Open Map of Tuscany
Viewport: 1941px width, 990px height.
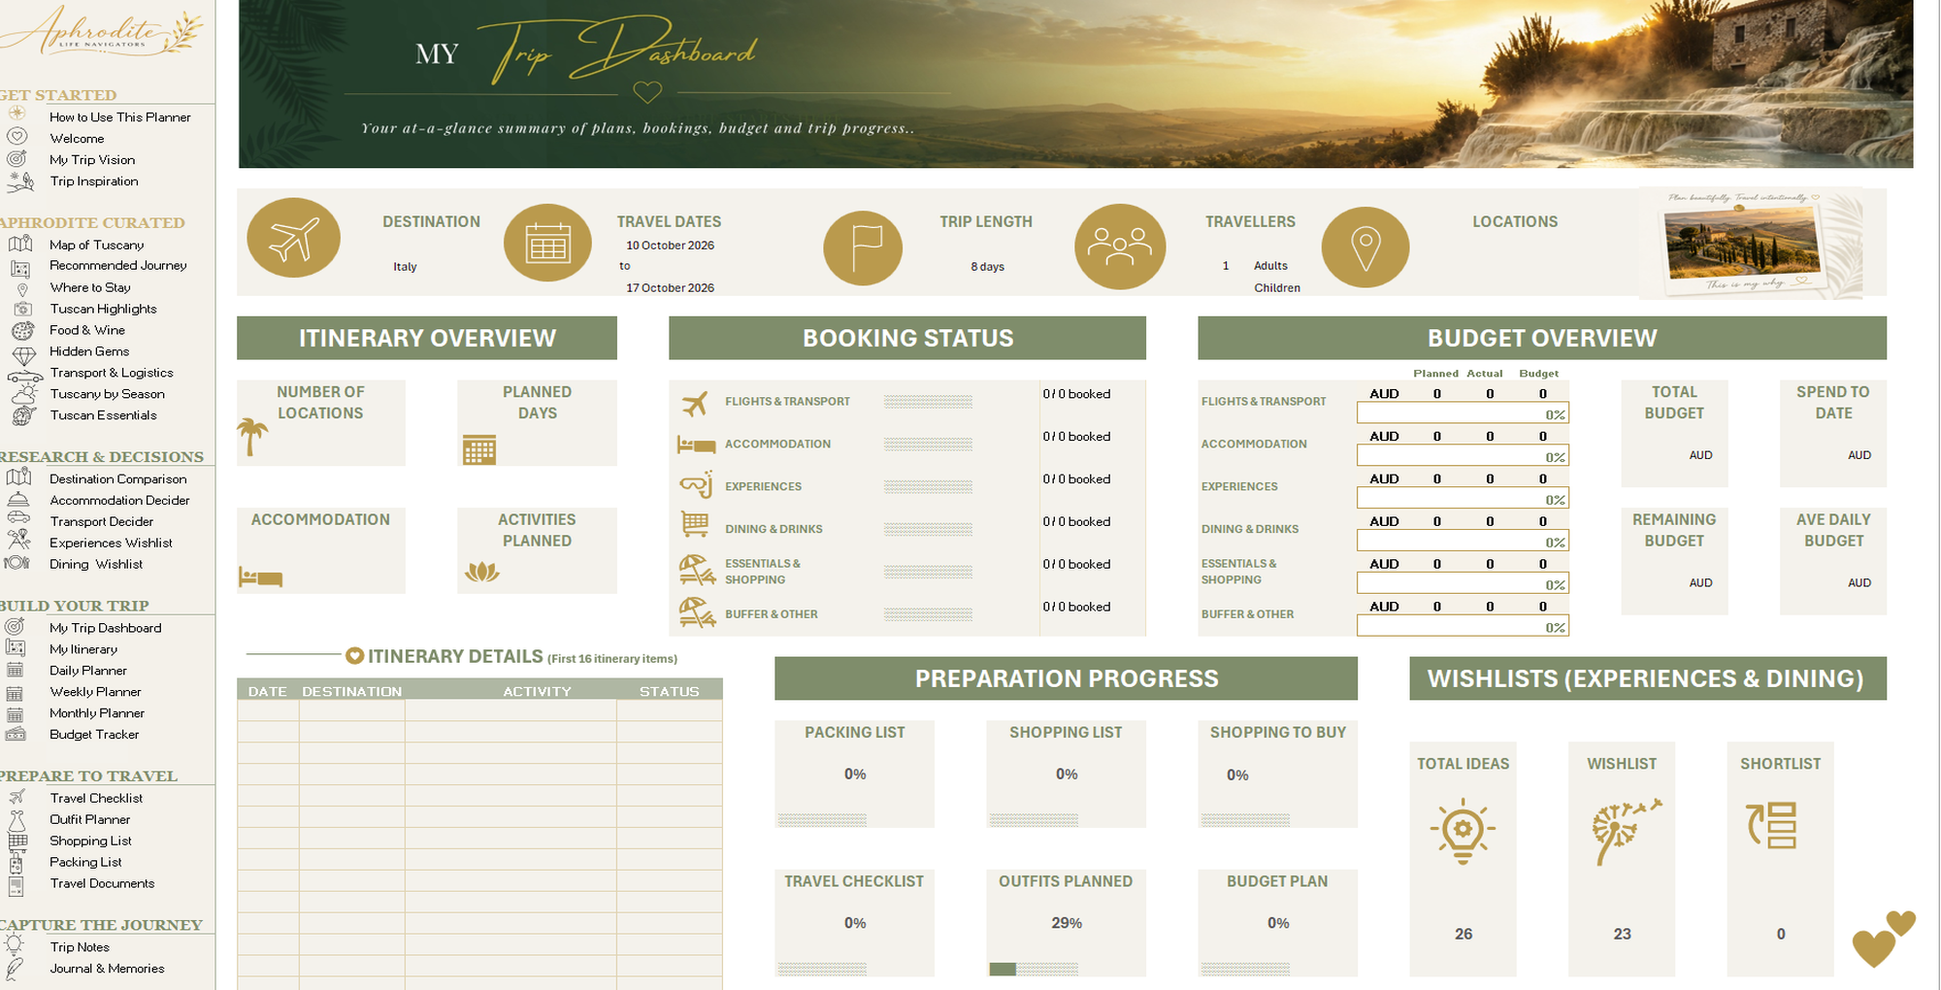pos(97,246)
